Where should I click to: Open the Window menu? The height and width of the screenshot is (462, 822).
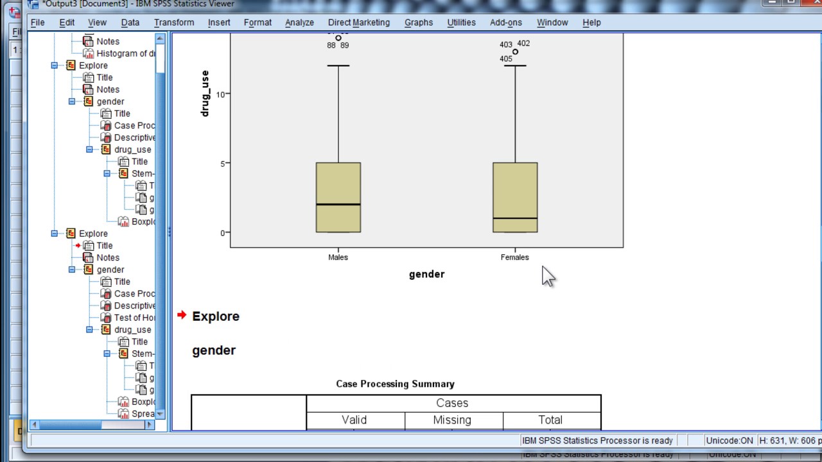[552, 22]
